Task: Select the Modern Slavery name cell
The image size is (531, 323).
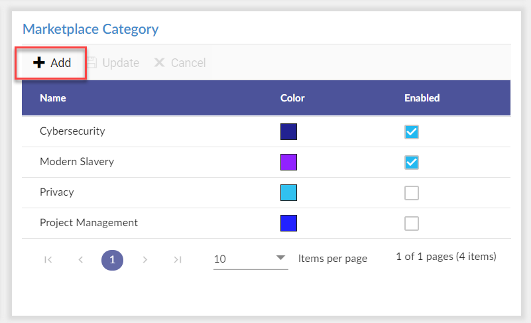Action: click(77, 162)
